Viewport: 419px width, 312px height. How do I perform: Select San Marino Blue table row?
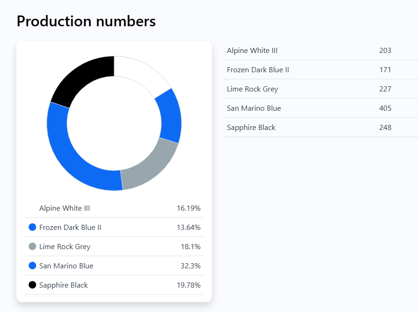tap(321, 108)
